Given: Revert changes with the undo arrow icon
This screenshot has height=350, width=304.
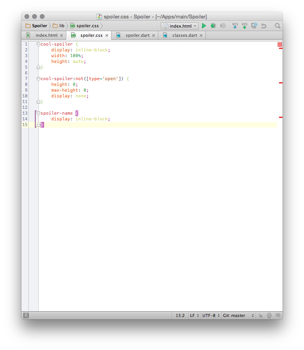Looking at the screenshot, I should pos(264,26).
